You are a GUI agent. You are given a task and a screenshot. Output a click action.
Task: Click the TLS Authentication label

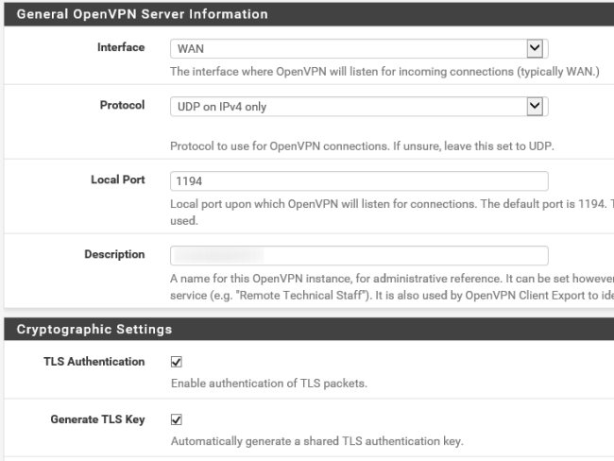[94, 362]
